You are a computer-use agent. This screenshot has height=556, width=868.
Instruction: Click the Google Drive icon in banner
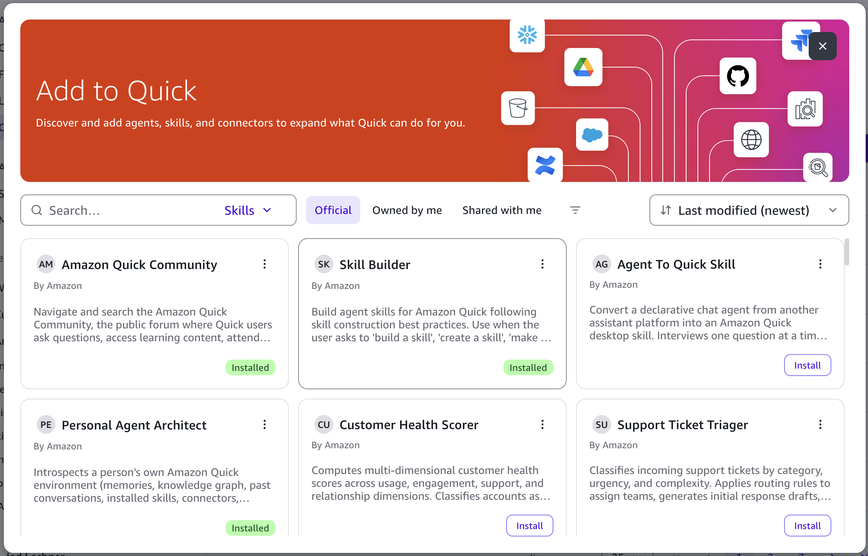pyautogui.click(x=583, y=67)
